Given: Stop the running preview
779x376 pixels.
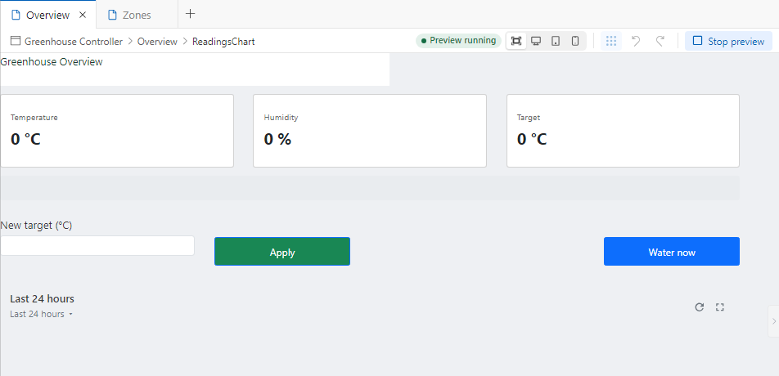Looking at the screenshot, I should tap(728, 41).
